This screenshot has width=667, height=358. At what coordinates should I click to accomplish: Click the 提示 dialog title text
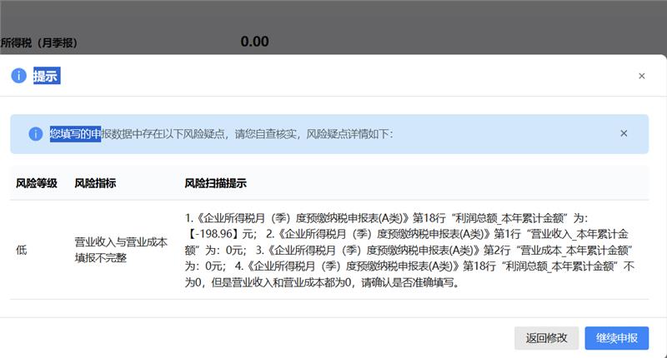click(x=45, y=76)
